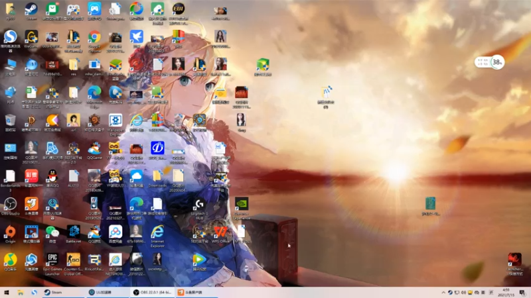Open the res folder icon
Image resolution: width=531 pixels, height=298 pixels.
coord(74,67)
